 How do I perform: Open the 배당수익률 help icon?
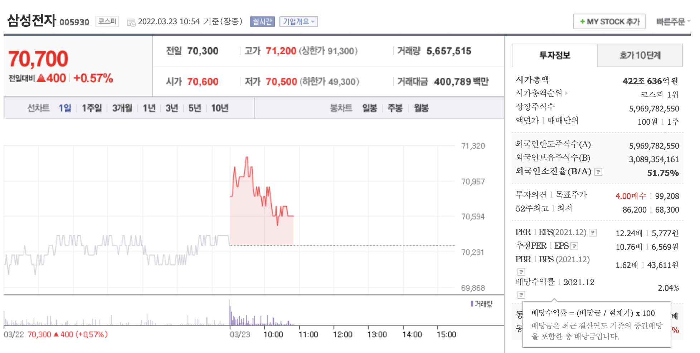(x=521, y=295)
